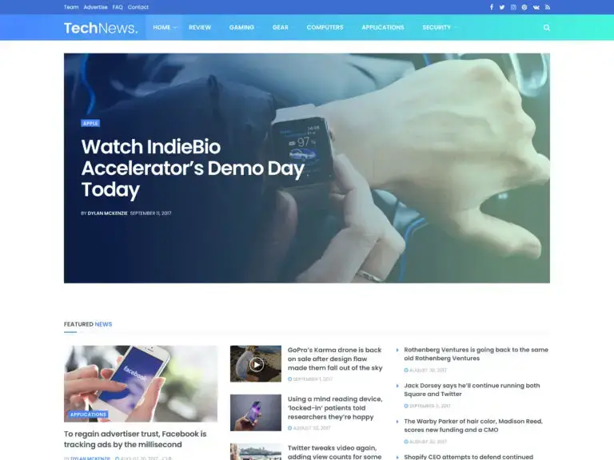
Task: Open the Advertise link in top bar
Action: click(95, 7)
